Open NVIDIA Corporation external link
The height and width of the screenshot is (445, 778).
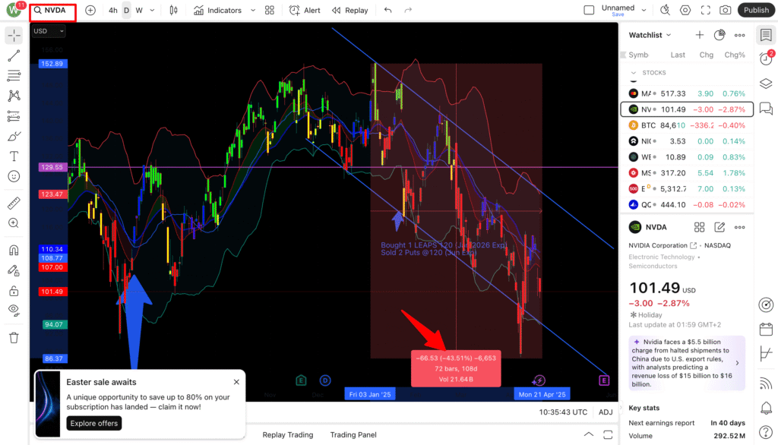point(694,245)
